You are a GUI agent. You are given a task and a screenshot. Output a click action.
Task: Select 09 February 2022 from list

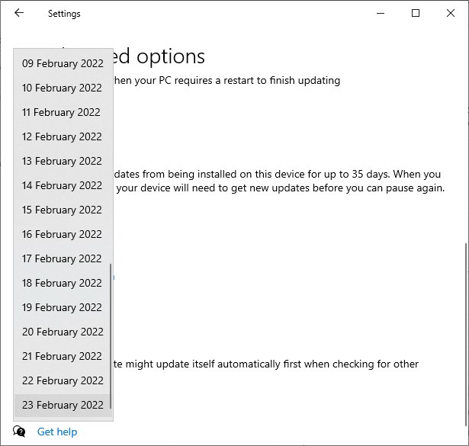click(x=63, y=63)
